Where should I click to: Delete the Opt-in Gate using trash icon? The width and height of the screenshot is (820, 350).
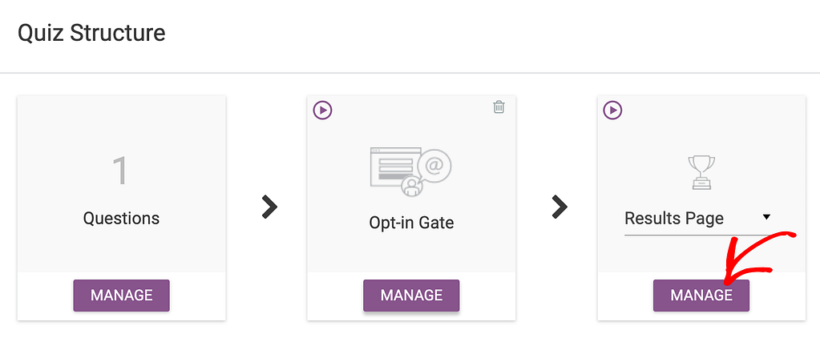point(499,107)
